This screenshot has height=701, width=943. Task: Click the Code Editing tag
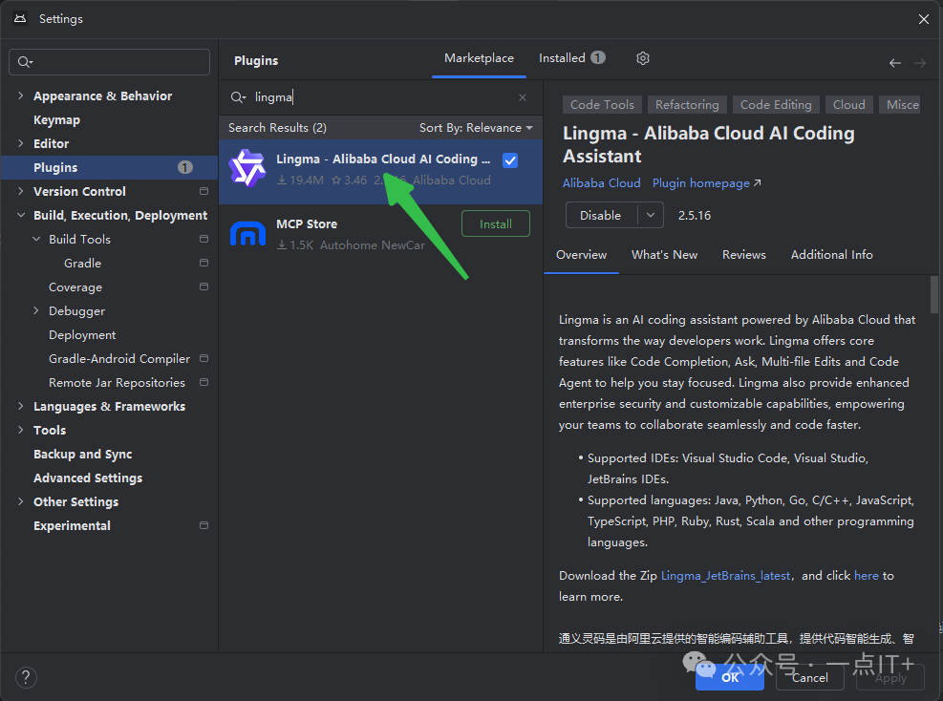(x=776, y=105)
